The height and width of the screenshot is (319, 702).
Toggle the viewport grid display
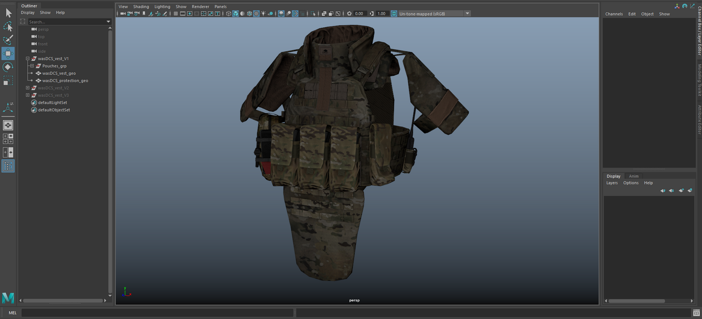click(176, 14)
